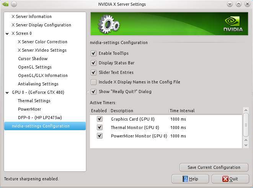
Task: Toggle the Display Status Bar checkbox
Action: (x=94, y=63)
